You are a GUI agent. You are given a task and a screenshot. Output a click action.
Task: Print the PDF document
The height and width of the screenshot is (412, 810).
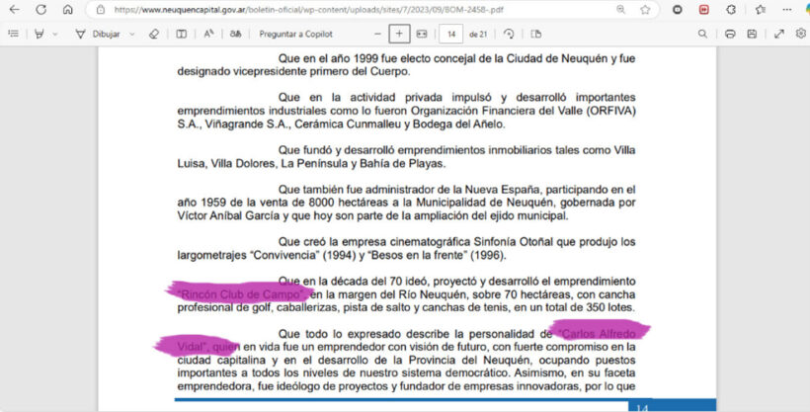pos(729,33)
